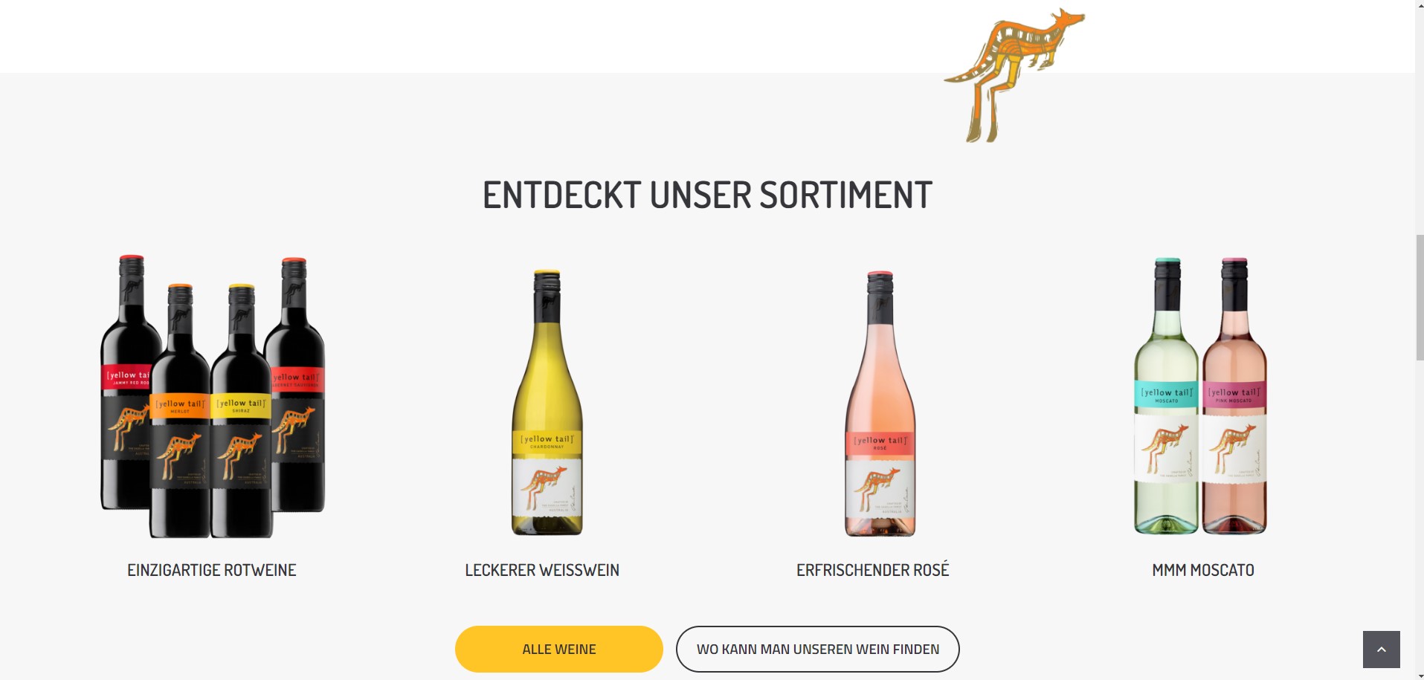The width and height of the screenshot is (1424, 680).
Task: Visit the MMM Moscato category
Action: [1203, 570]
